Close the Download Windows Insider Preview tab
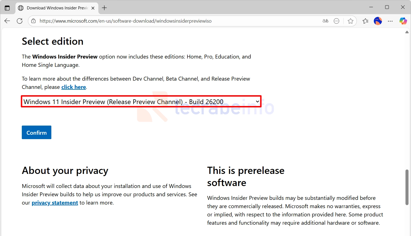The height and width of the screenshot is (236, 411). [x=93, y=8]
